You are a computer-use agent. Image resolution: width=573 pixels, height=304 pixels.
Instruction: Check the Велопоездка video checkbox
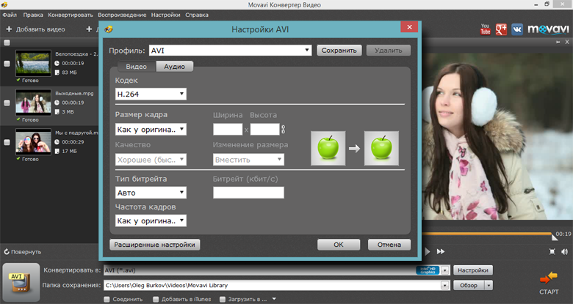click(x=7, y=64)
